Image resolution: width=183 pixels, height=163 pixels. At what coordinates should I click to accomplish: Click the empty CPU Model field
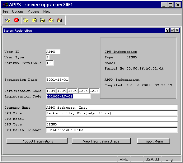click(112, 119)
